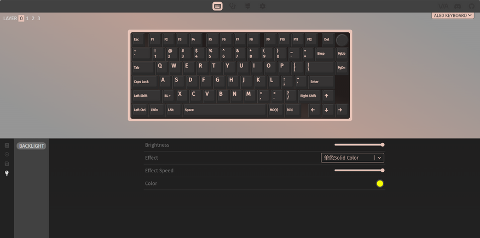Click the yellow Color swatch

380,183
